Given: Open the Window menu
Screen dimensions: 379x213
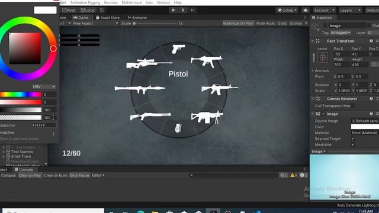Looking at the screenshot, I should [x=163, y=2].
